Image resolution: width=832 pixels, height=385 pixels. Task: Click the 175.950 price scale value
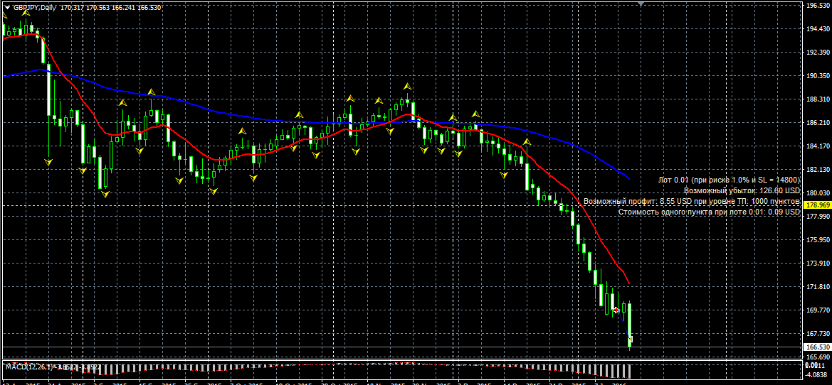tap(818, 240)
